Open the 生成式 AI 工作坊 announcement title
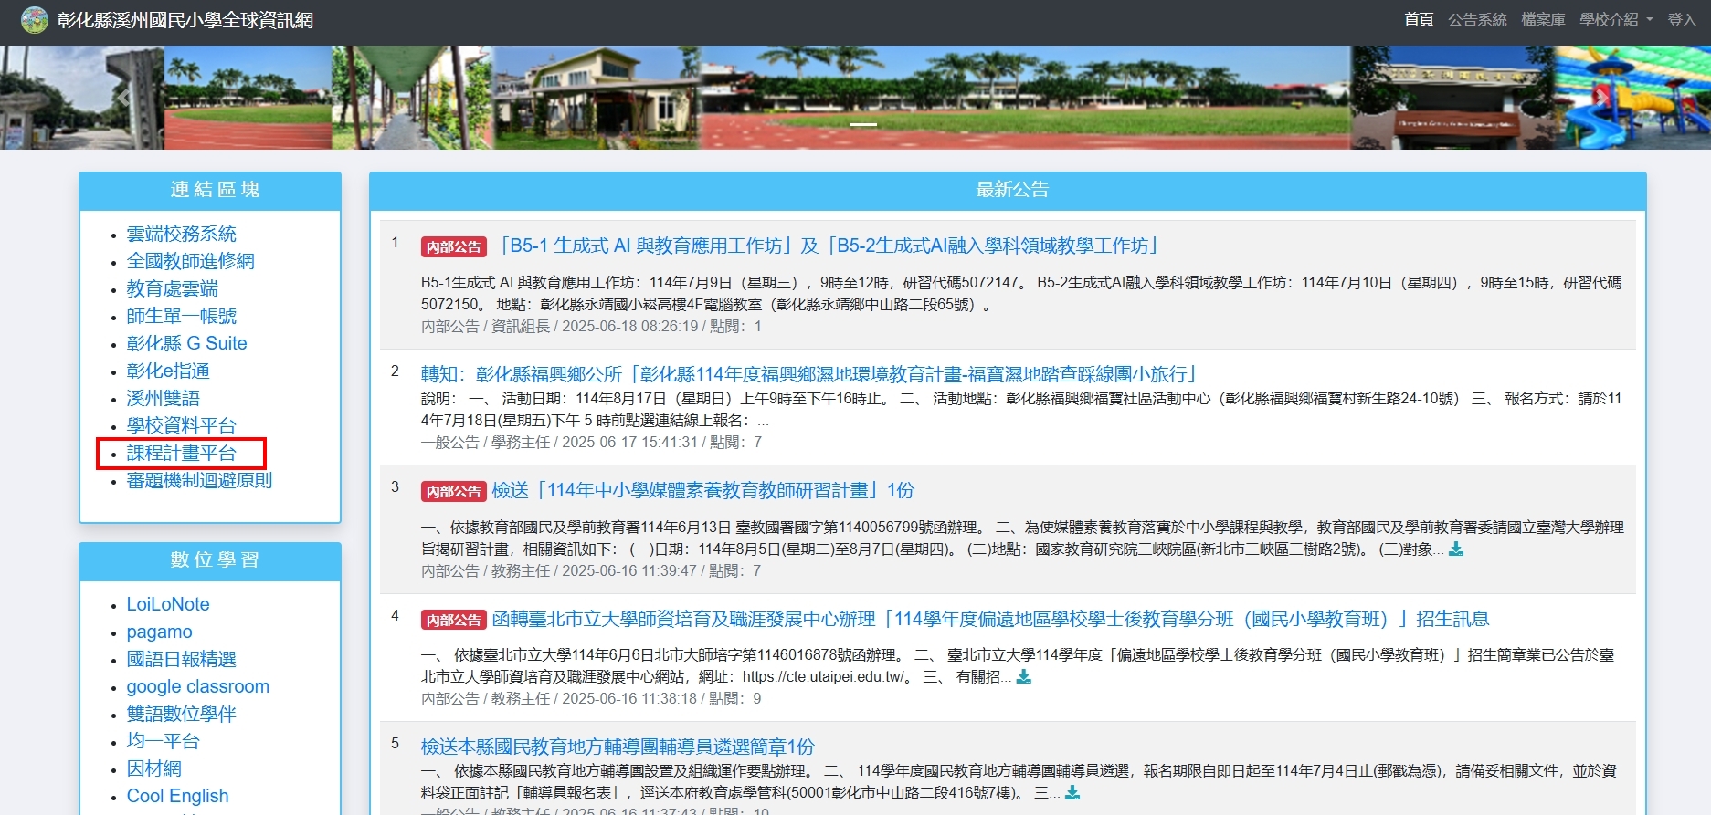 828,246
